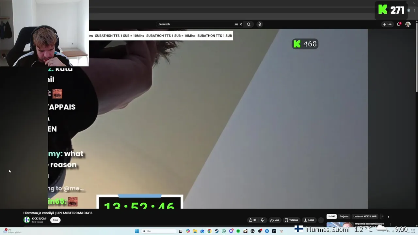This screenshot has height=235, width=418.
Task: Click the video player area
Action: 208,119
